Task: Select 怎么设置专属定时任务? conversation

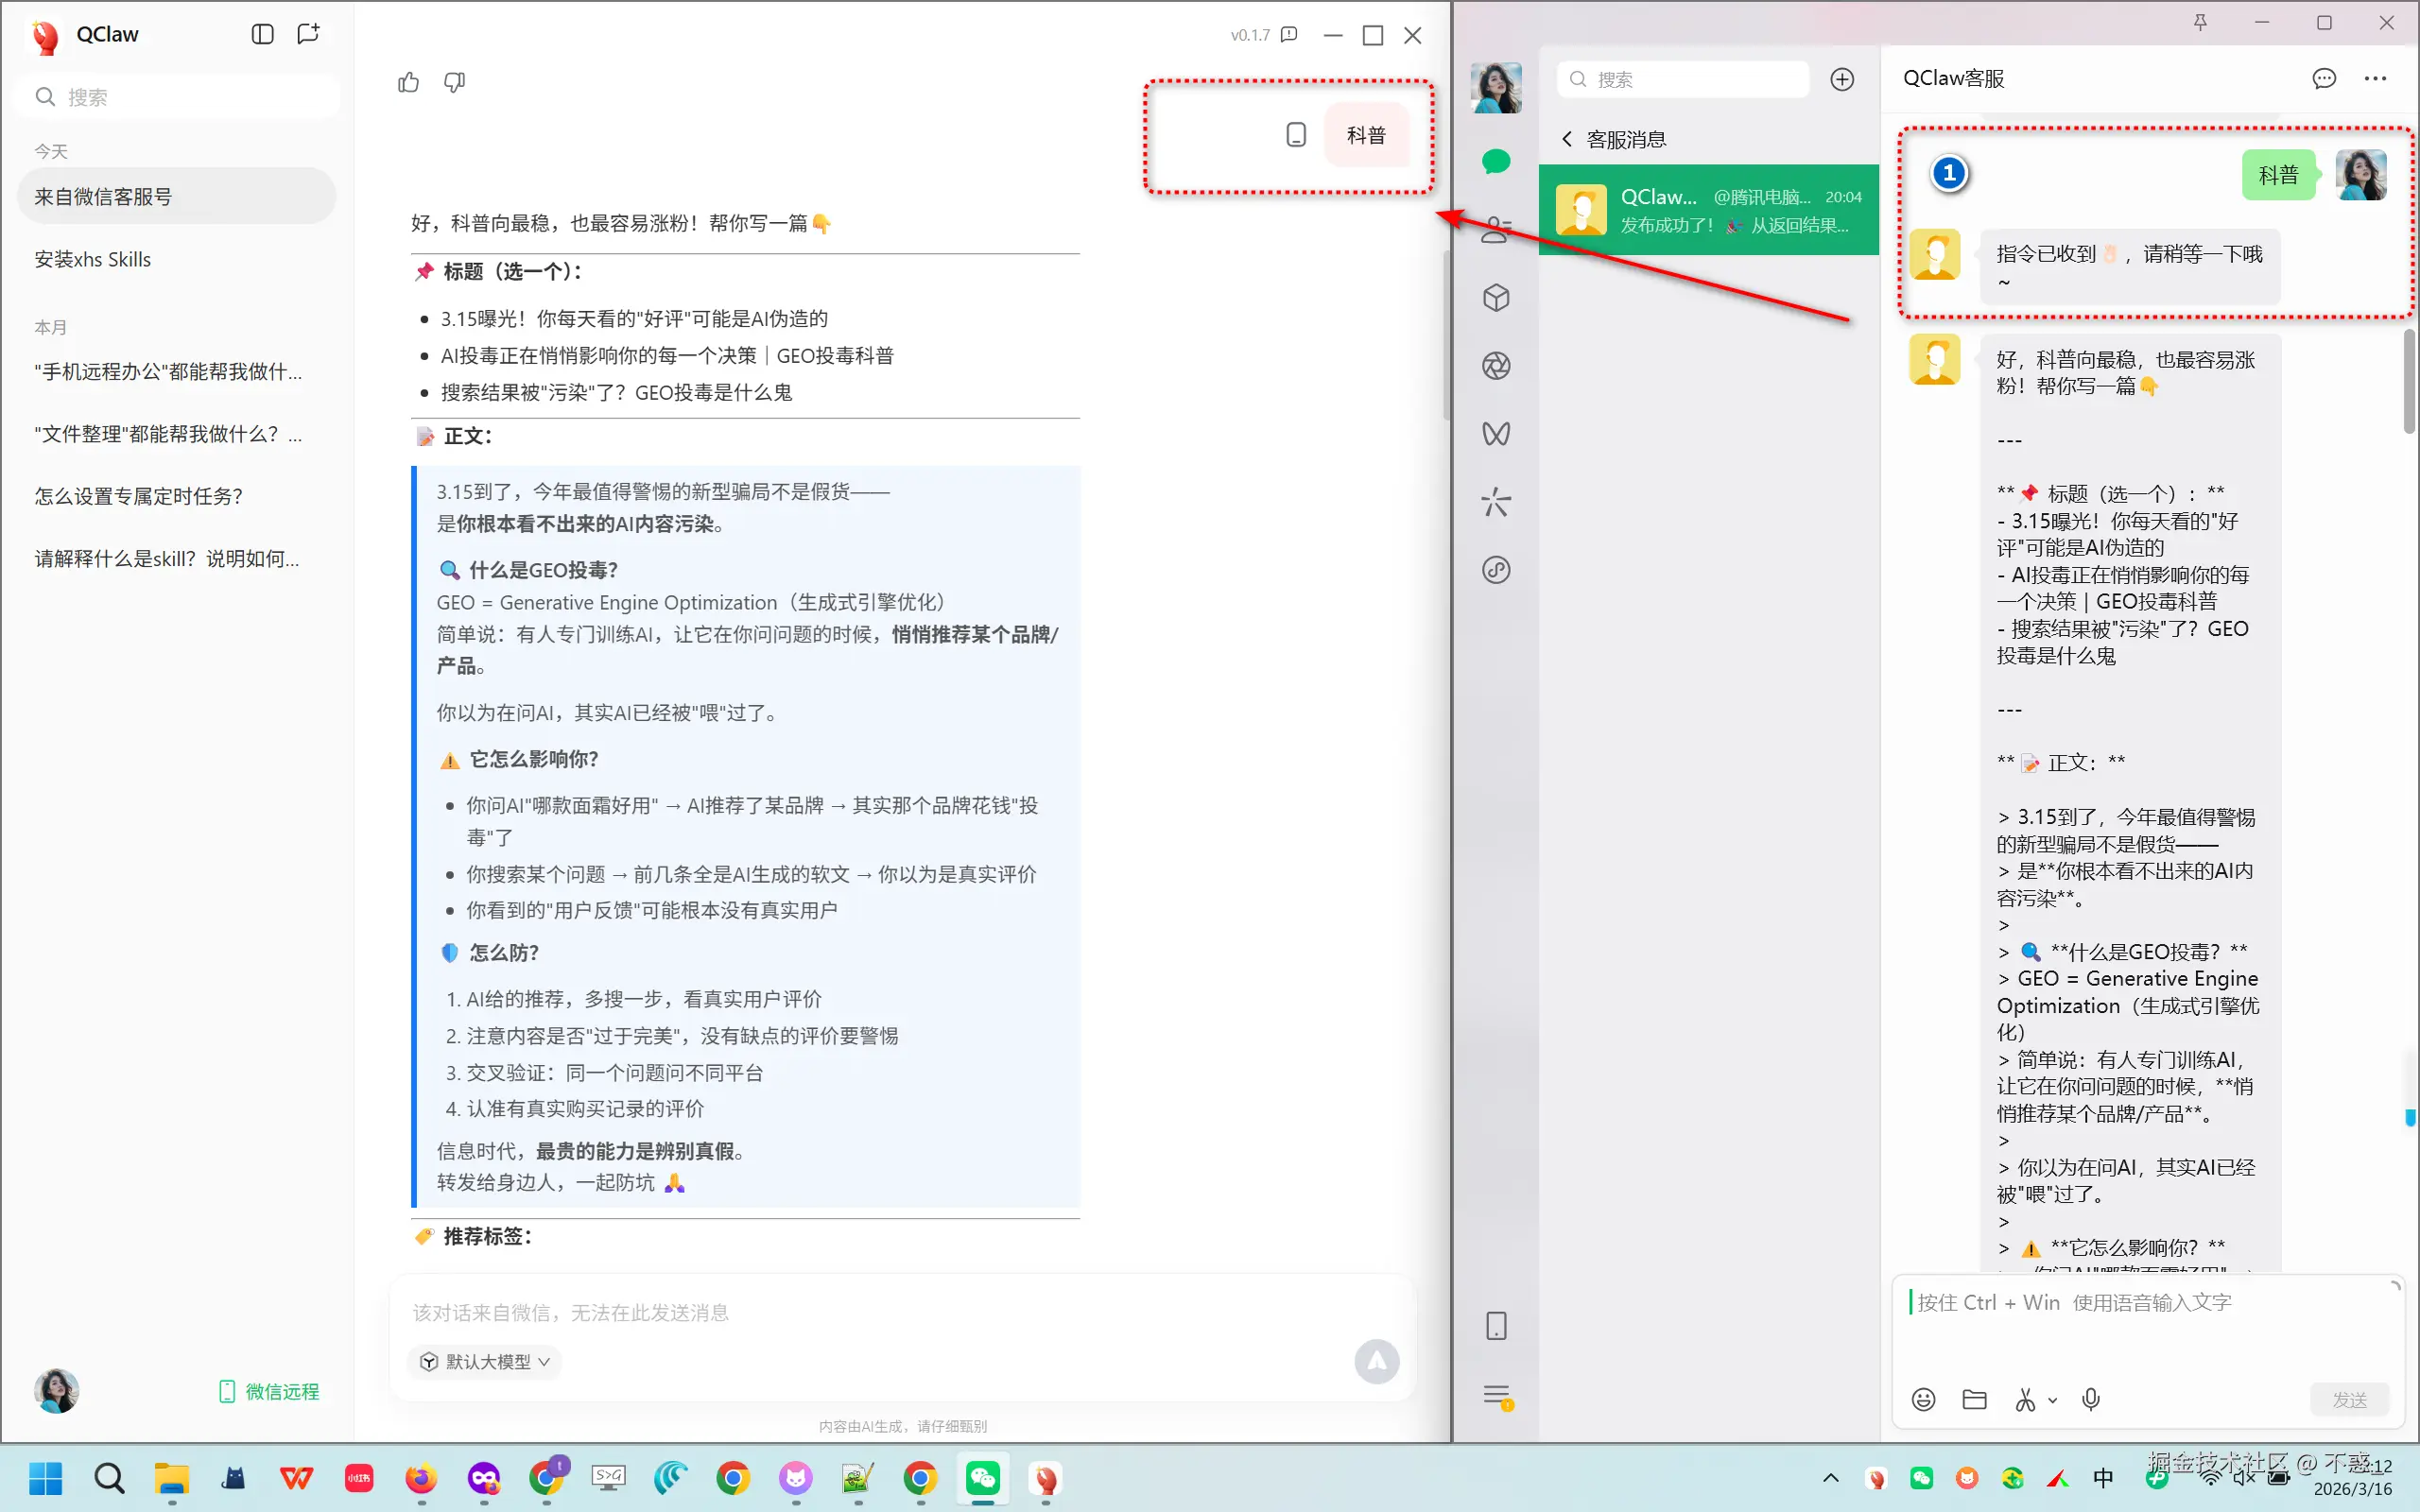Action: click(x=139, y=496)
